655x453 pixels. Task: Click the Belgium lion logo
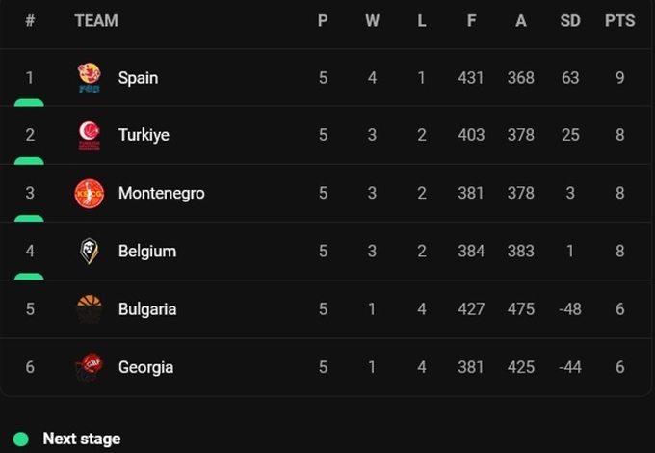pos(90,252)
